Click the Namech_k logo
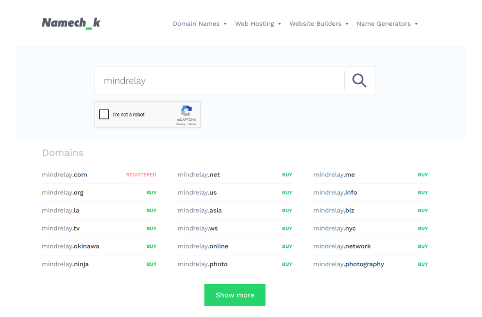This screenshot has width=482, height=317. [x=71, y=23]
